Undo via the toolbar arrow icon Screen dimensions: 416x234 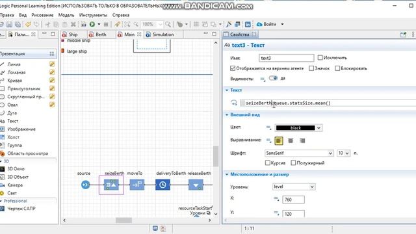28,25
